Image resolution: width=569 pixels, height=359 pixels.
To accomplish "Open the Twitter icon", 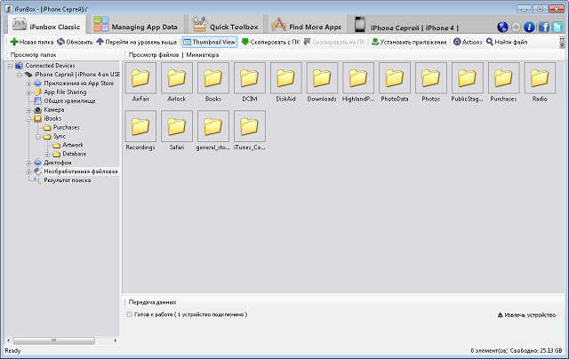I will pyautogui.click(x=557, y=27).
